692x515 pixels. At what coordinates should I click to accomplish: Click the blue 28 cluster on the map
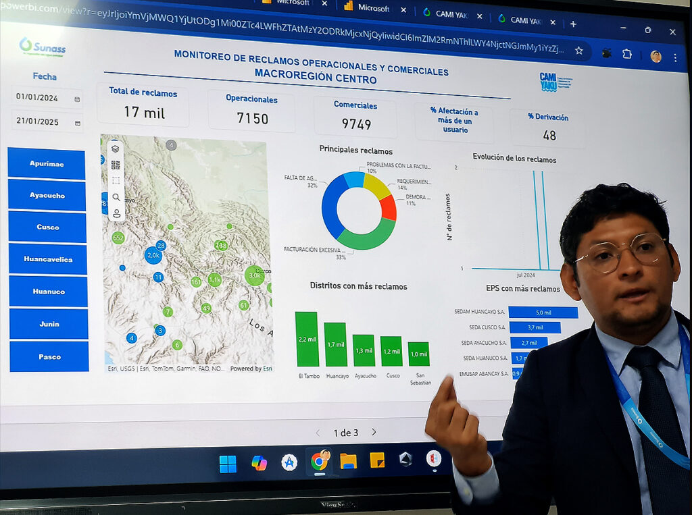click(161, 246)
